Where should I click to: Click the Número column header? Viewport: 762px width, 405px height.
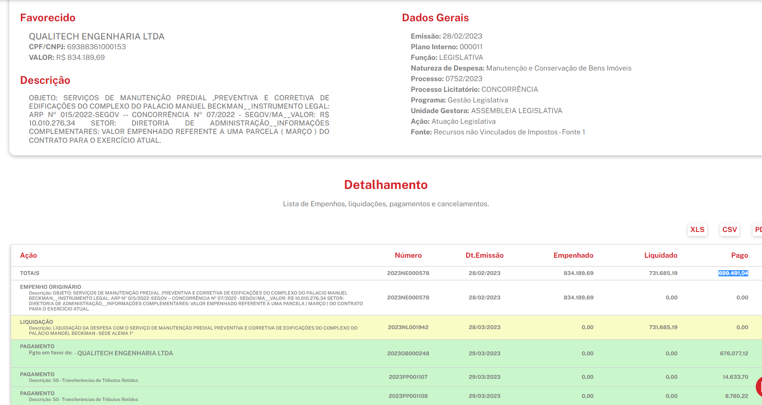point(408,255)
